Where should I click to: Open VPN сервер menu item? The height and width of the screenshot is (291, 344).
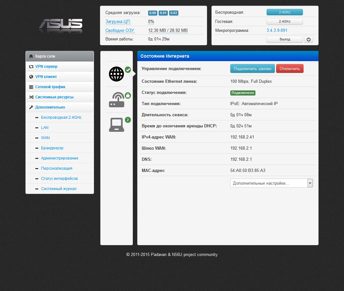(60, 67)
